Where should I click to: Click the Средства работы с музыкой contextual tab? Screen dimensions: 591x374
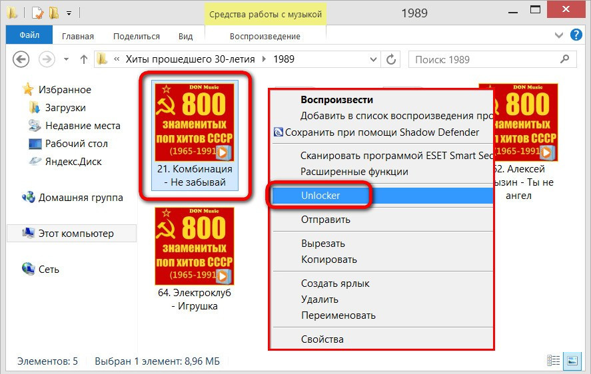(x=265, y=15)
